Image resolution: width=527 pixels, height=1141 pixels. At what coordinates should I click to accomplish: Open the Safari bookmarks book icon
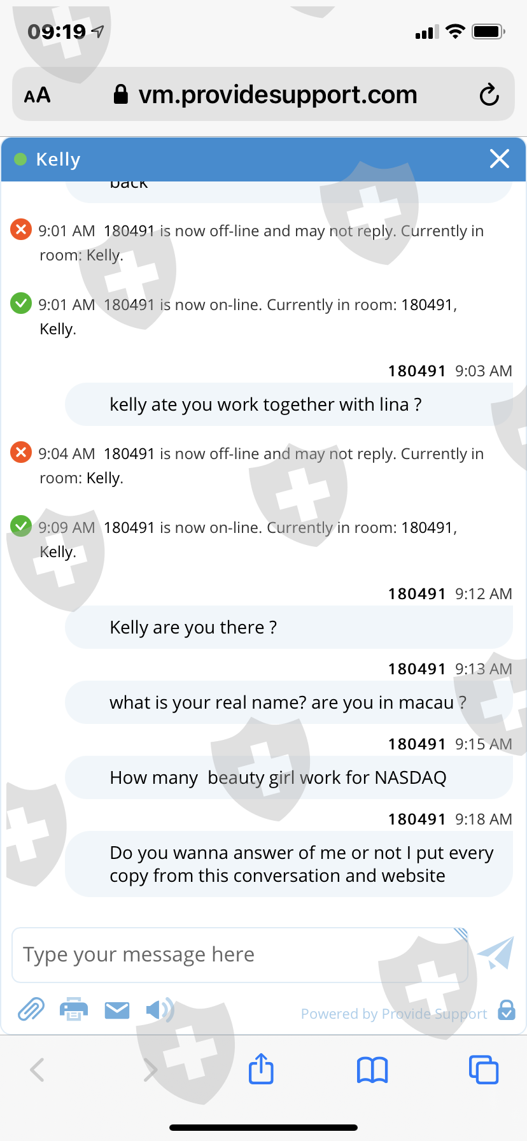click(x=372, y=1070)
